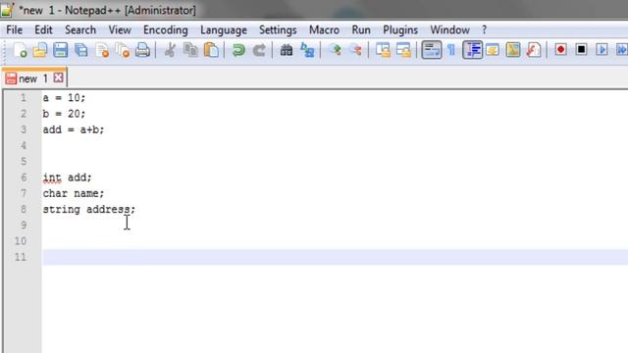This screenshot has width=628, height=353.
Task: Click the Document Map toolbar icon
Action: pyautogui.click(x=513, y=50)
